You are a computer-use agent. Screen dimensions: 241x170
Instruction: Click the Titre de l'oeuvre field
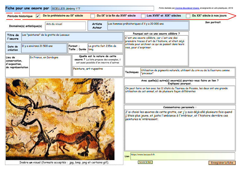click(72, 37)
